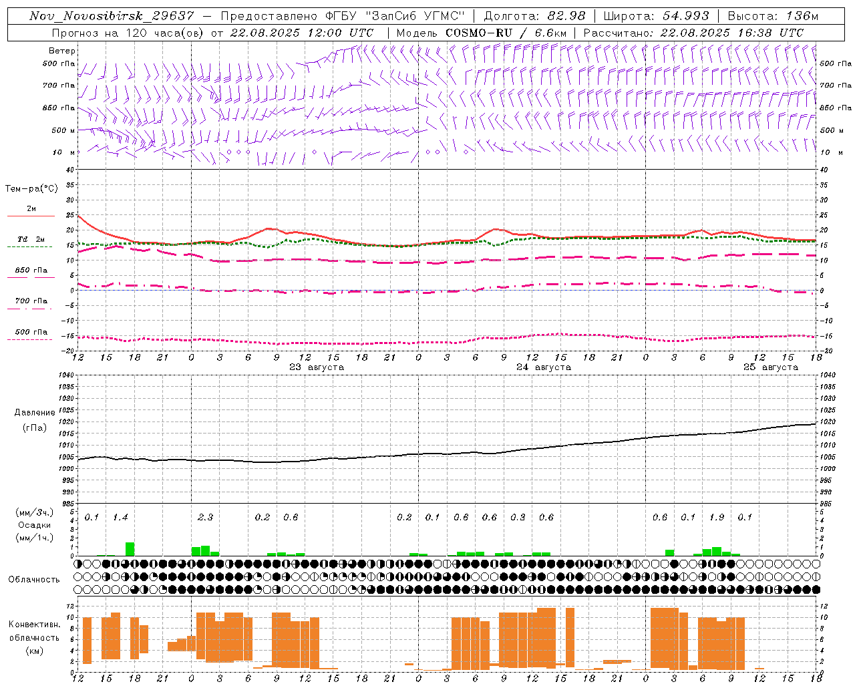Click the 500 гПа dotted legend line sample
Screen dimensions: 855x684
(x=29, y=339)
